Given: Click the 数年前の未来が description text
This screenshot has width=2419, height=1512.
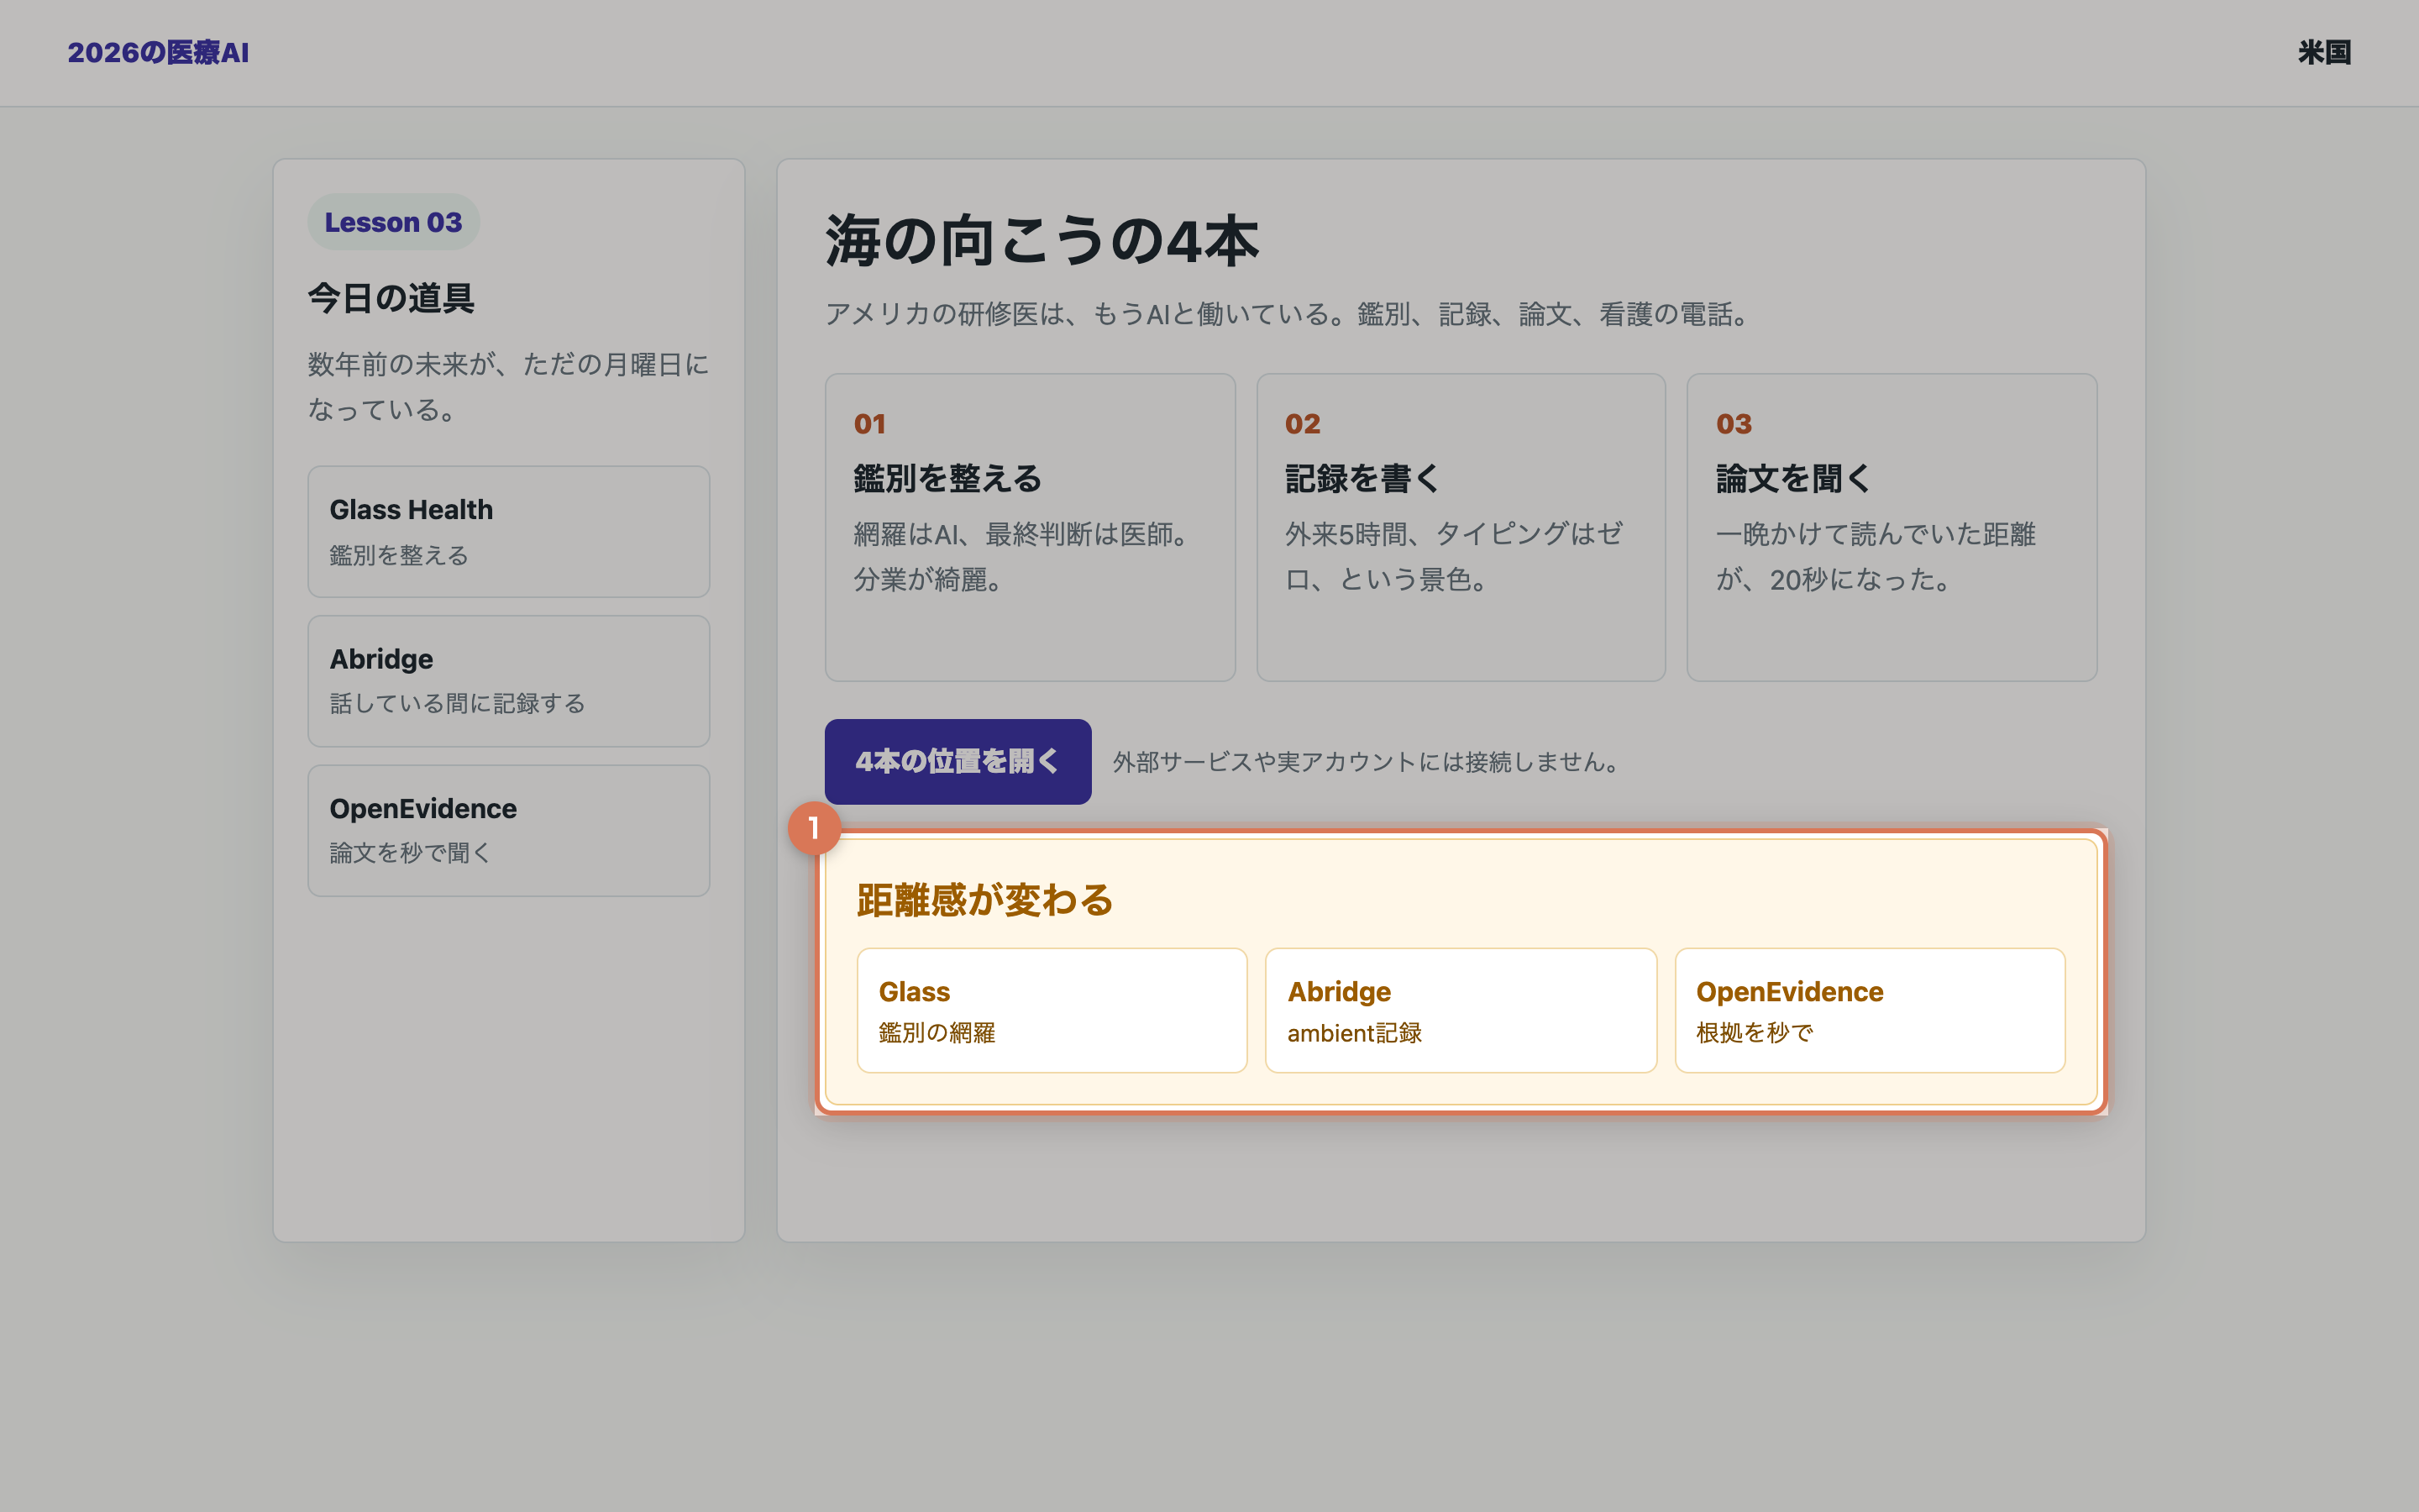Looking at the screenshot, I should pos(509,387).
